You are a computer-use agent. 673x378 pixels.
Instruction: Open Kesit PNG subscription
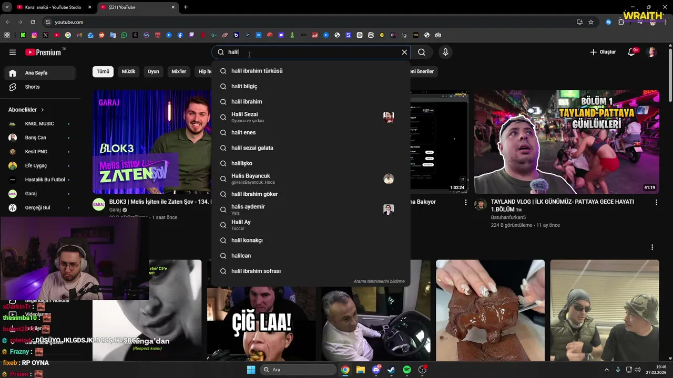click(40, 152)
